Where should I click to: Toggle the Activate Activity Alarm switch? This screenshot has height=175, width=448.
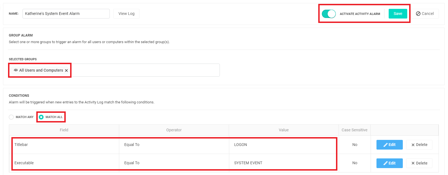point(329,14)
